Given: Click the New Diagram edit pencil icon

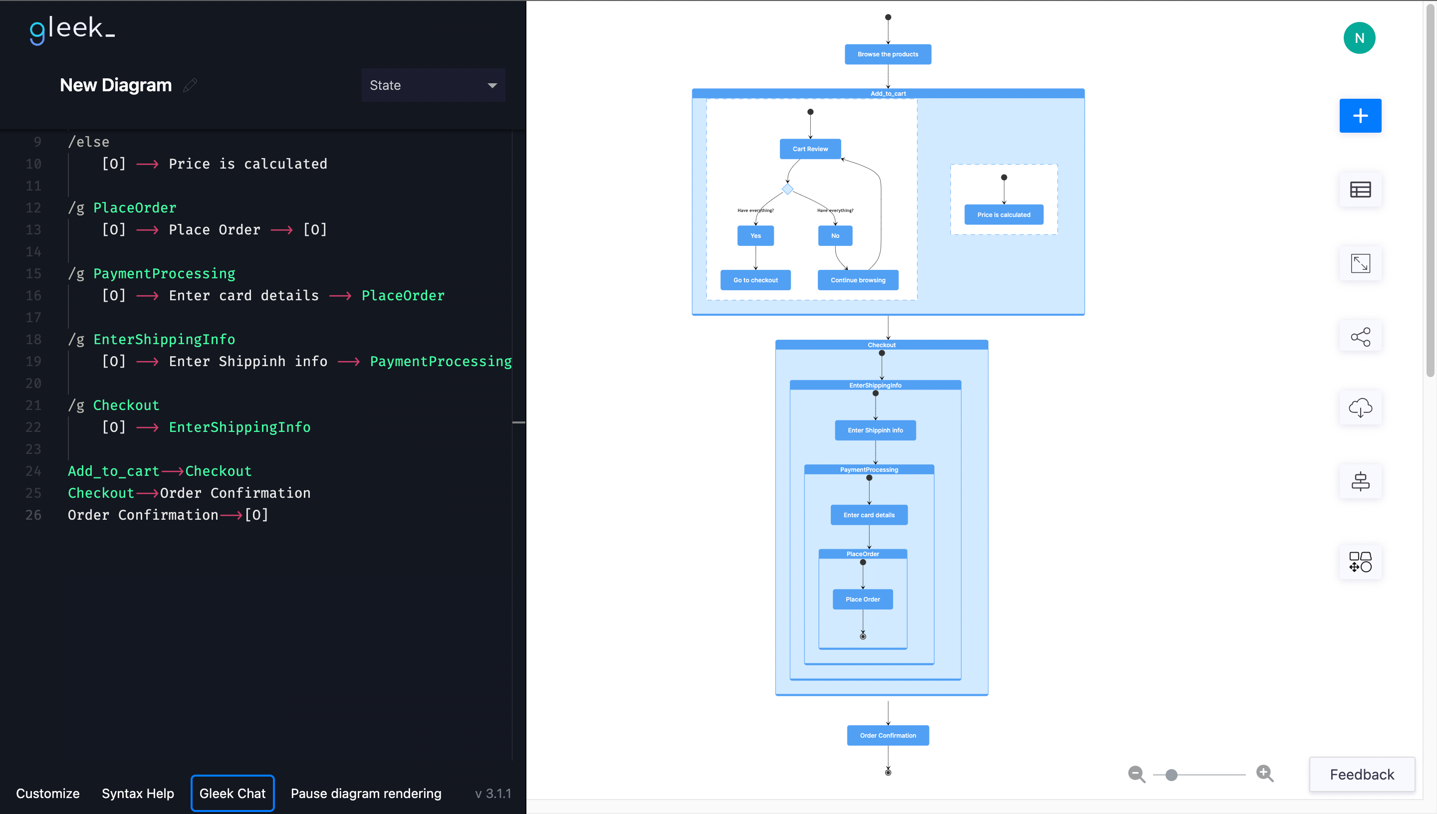Looking at the screenshot, I should tap(190, 85).
